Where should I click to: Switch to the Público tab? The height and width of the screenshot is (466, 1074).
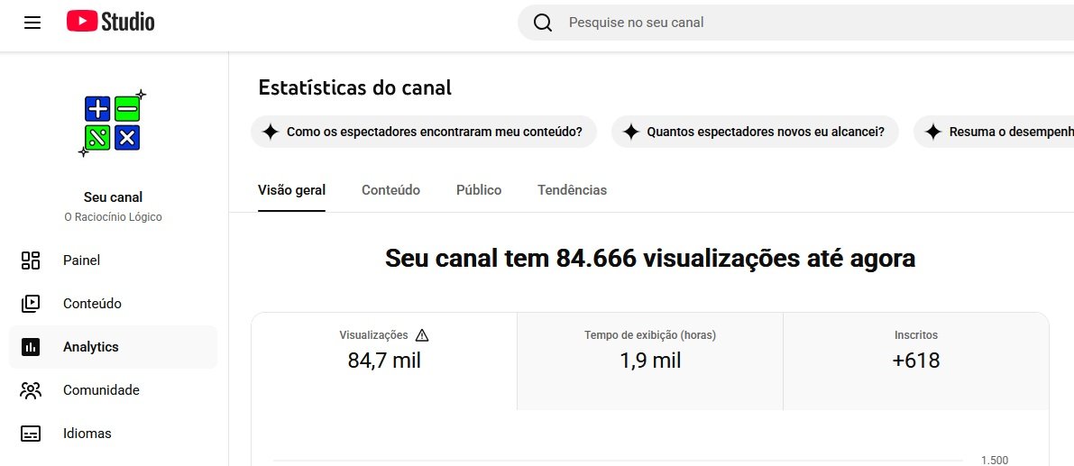[479, 190]
